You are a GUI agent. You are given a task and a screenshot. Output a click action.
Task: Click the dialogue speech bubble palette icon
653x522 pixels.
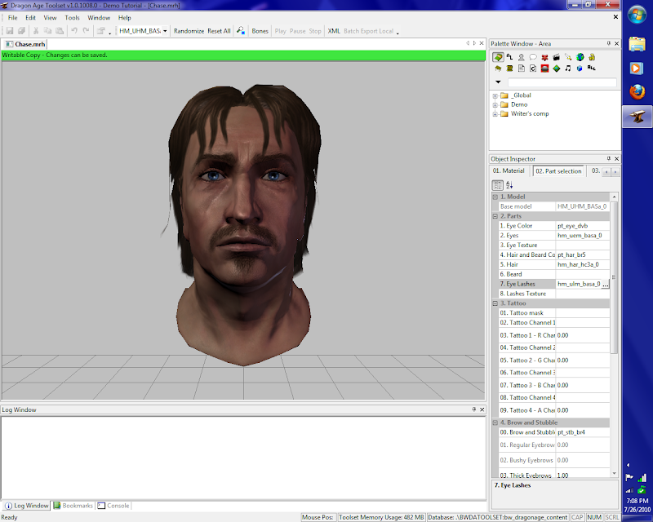click(x=532, y=57)
